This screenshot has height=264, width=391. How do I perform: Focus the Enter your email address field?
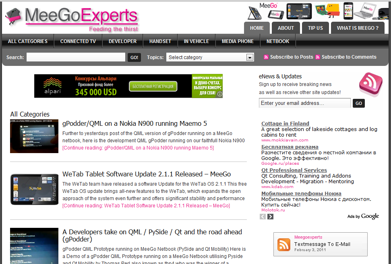click(305, 103)
